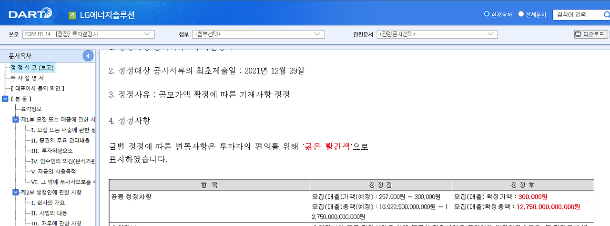This screenshot has width=610, height=226.
Task: Collapse the 제2부 발행인에 관한 사항 node
Action: pos(16,192)
